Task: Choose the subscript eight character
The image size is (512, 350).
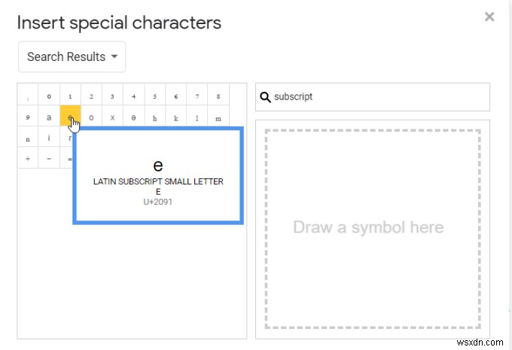Action: pyautogui.click(x=218, y=96)
